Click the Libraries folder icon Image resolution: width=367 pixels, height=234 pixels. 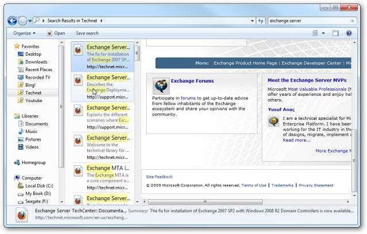pyautogui.click(x=17, y=116)
